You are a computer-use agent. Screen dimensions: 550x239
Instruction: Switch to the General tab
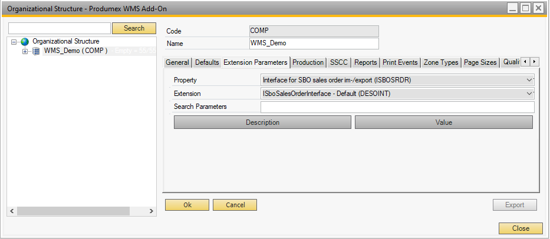point(177,62)
